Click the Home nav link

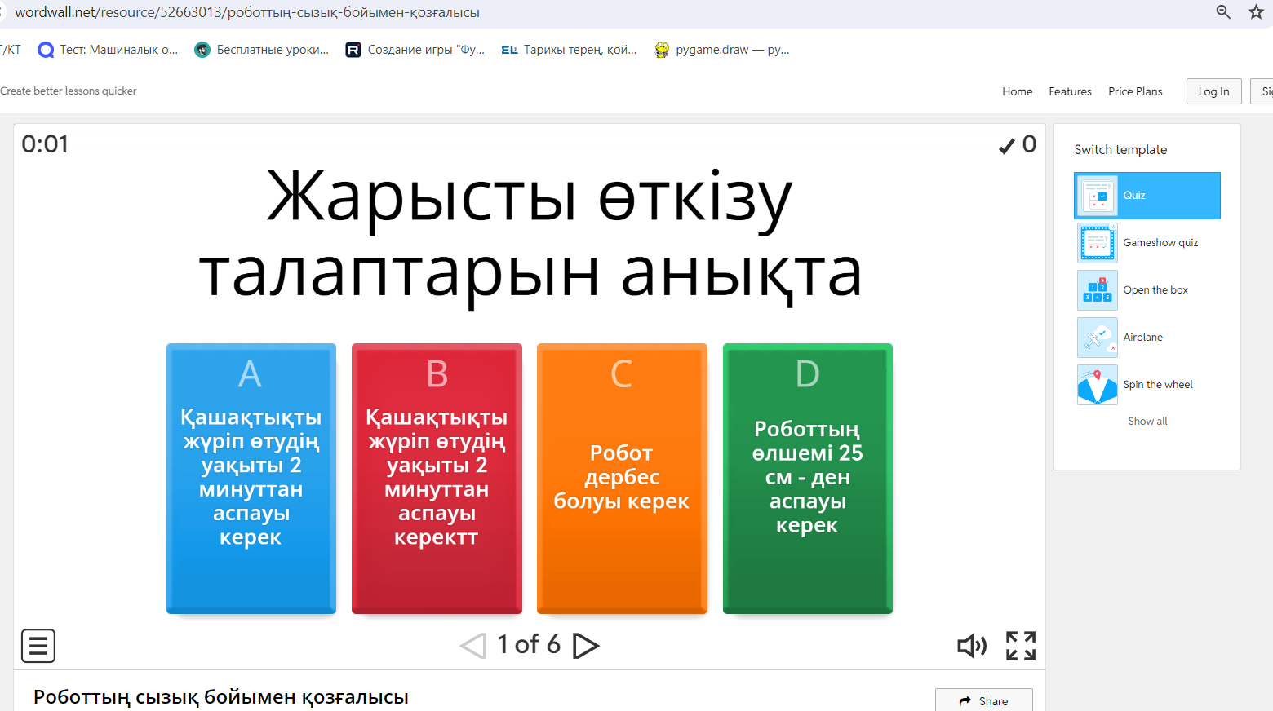[x=1018, y=91]
